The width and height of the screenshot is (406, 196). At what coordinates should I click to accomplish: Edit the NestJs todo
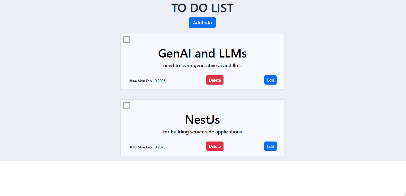[270, 146]
